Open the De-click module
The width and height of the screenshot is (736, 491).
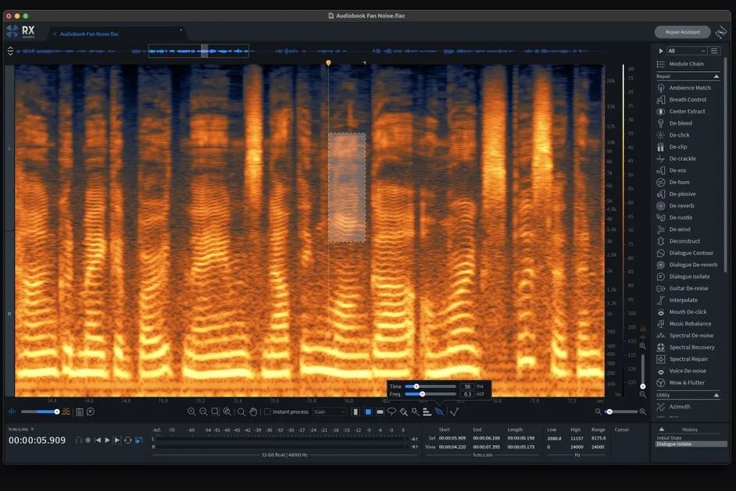(679, 135)
